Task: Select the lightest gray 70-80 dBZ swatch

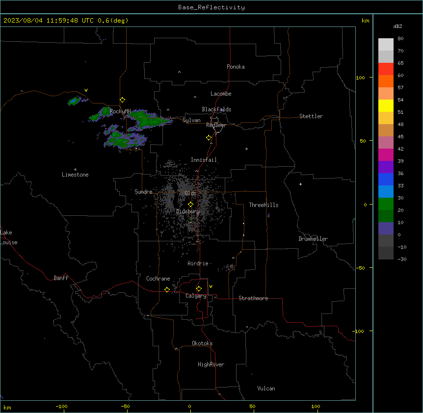Action: 386,45
